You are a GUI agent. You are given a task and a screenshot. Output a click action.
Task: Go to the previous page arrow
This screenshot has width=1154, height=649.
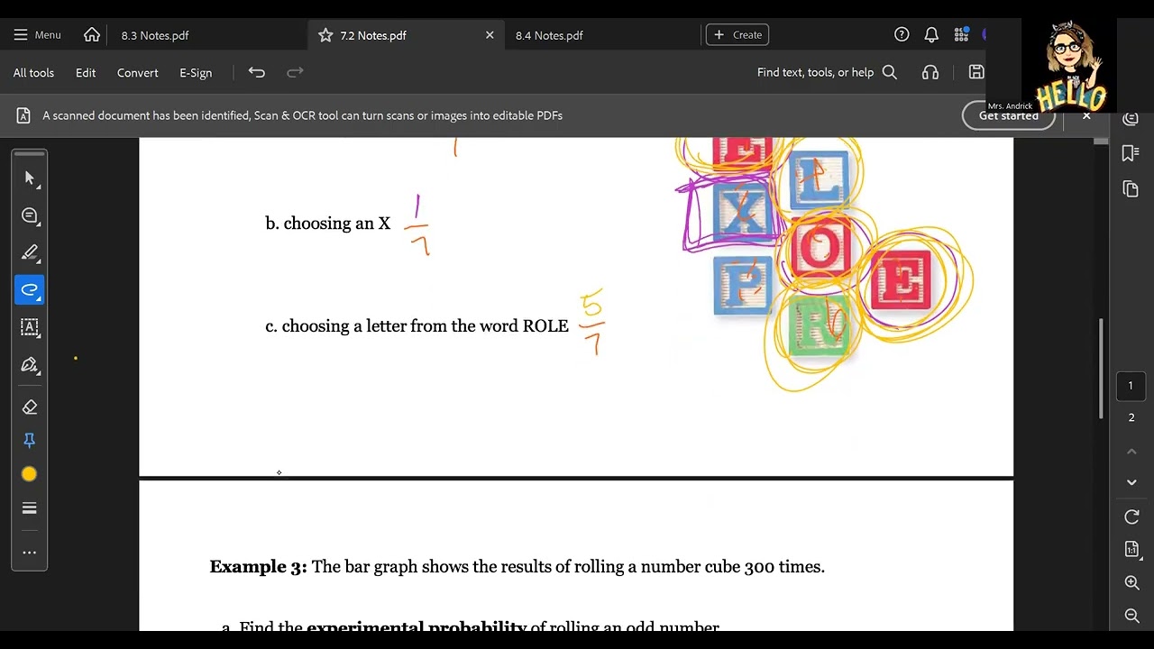(1131, 451)
